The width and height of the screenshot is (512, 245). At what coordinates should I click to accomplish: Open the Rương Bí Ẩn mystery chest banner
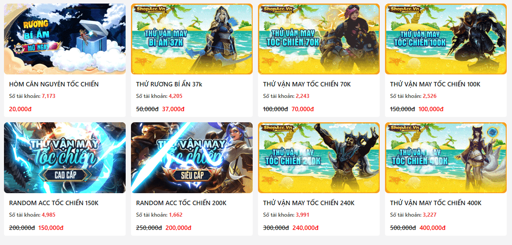point(65,39)
